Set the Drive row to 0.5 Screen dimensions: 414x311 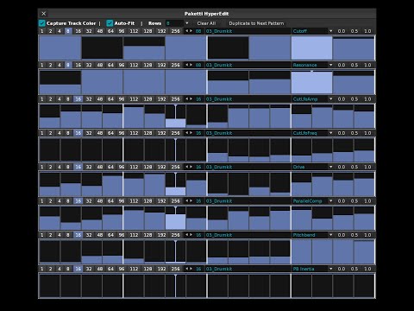(354, 167)
